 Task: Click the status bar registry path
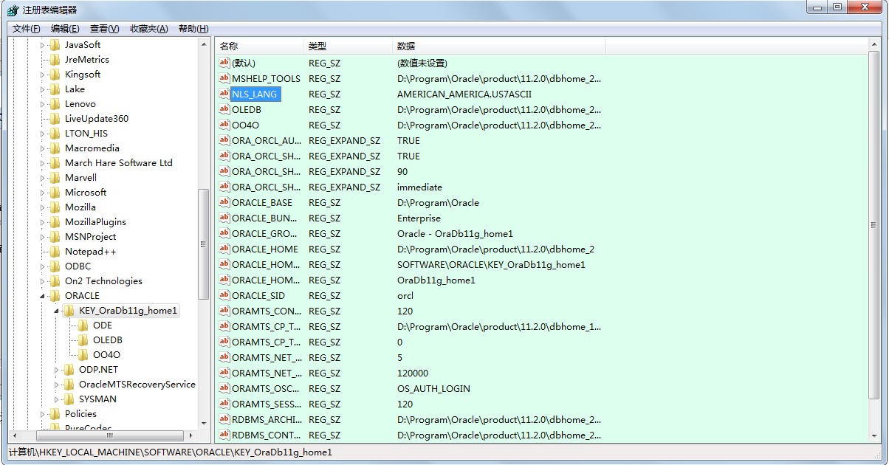[x=171, y=452]
